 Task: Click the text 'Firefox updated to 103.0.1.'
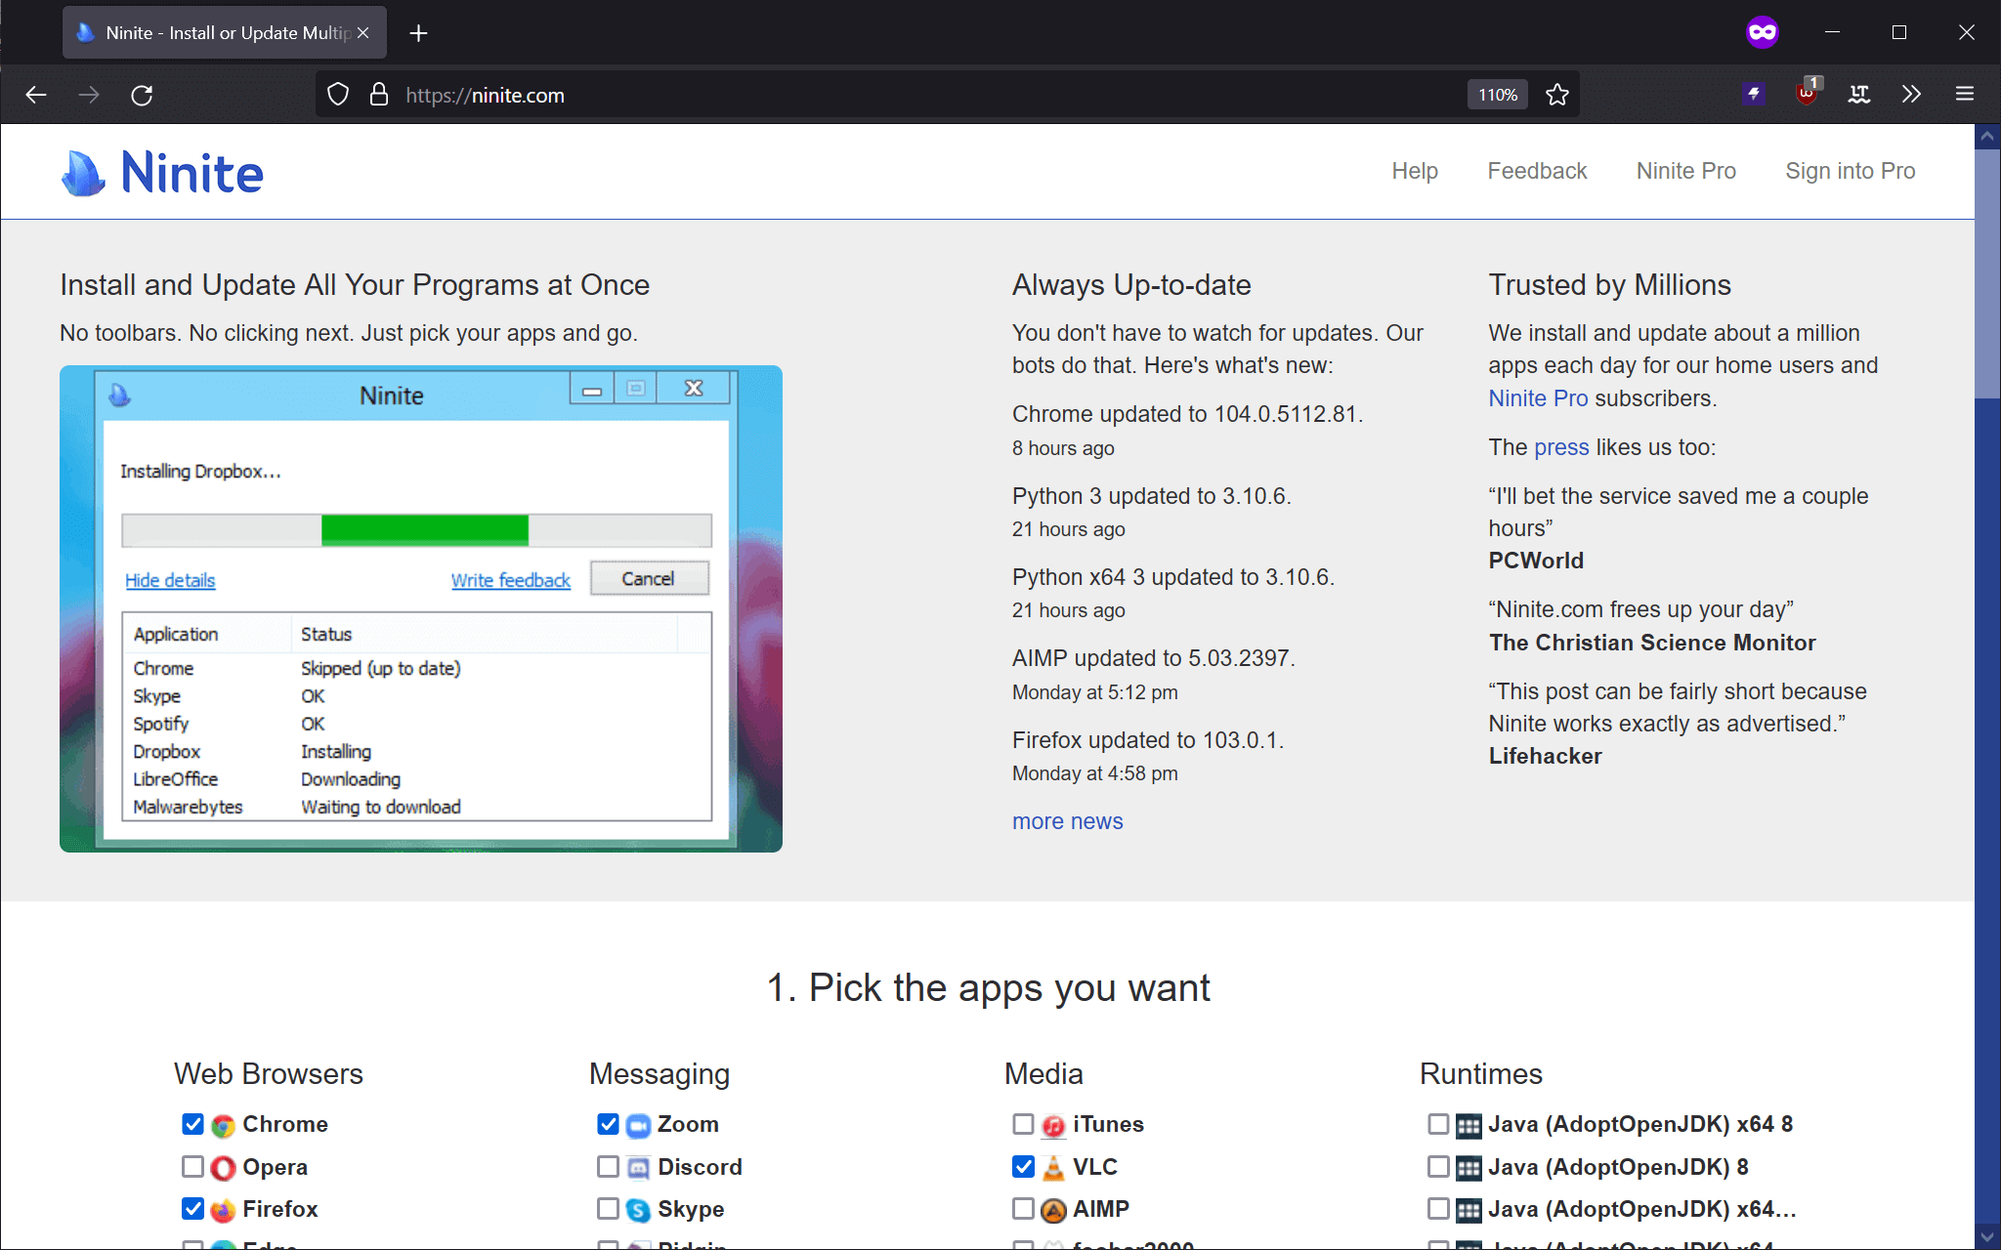point(1148,740)
